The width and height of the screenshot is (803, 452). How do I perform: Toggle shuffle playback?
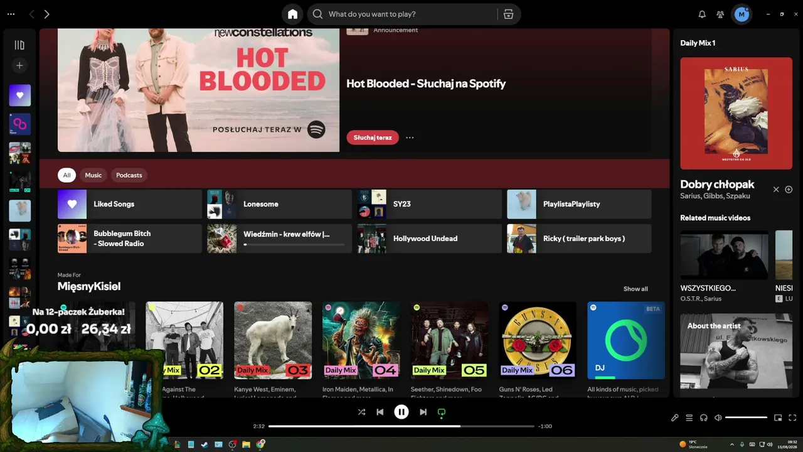[x=361, y=412]
